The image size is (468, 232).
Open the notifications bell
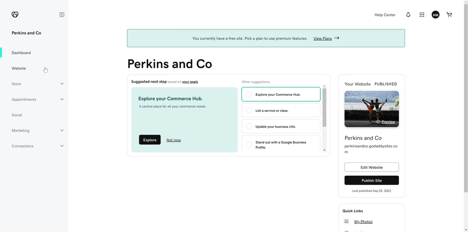tap(408, 15)
